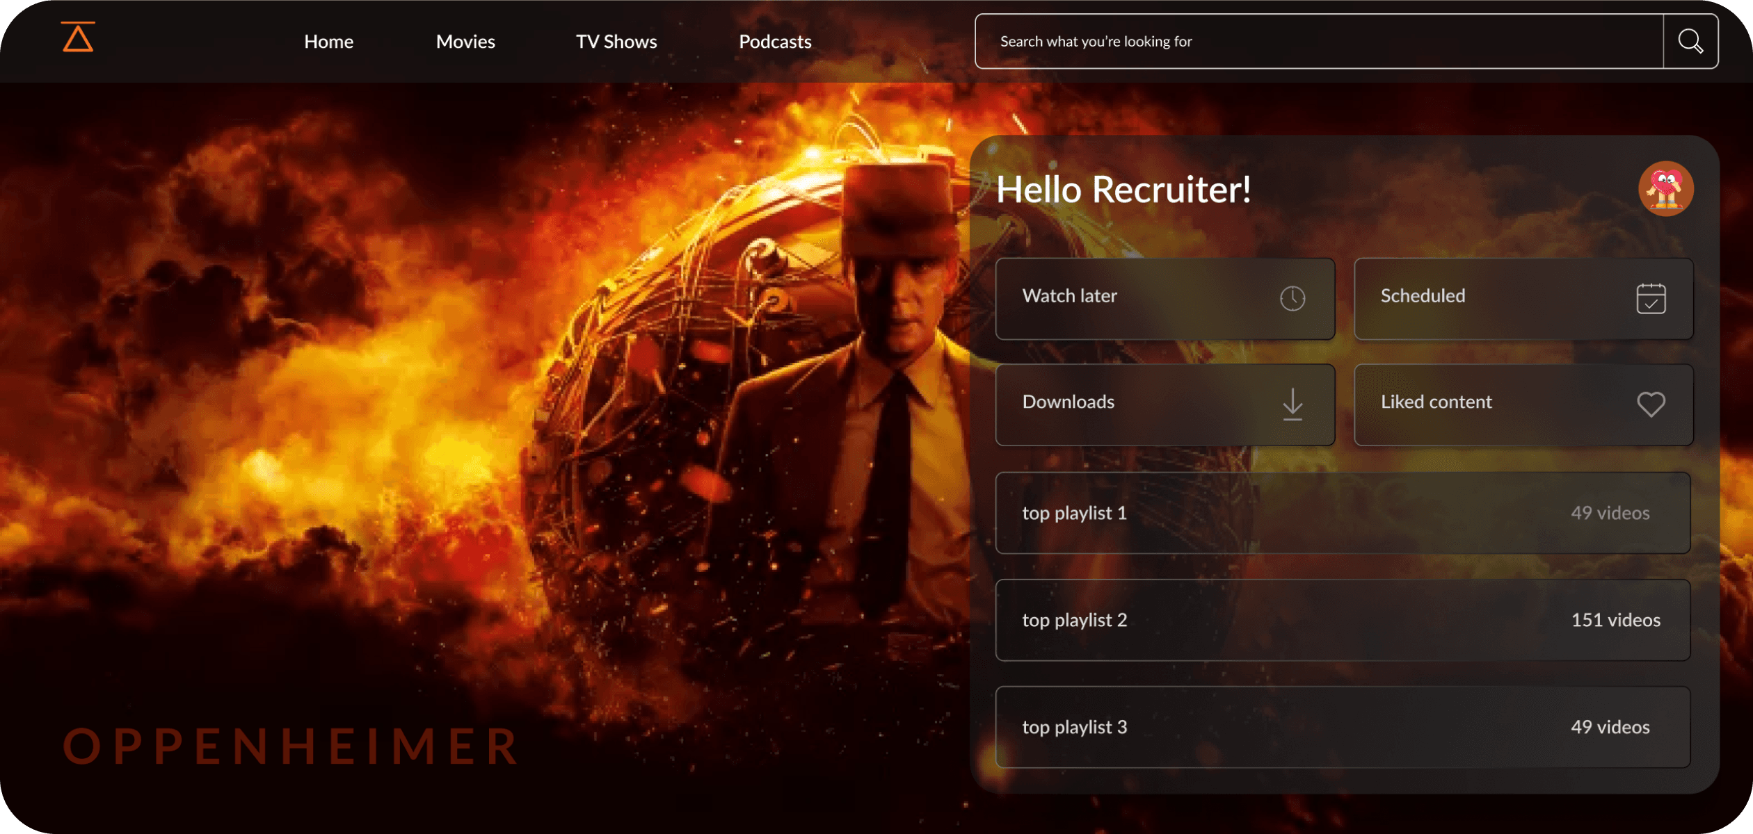Click the 49 videos count for top playlist 1
1753x834 pixels.
click(x=1610, y=513)
